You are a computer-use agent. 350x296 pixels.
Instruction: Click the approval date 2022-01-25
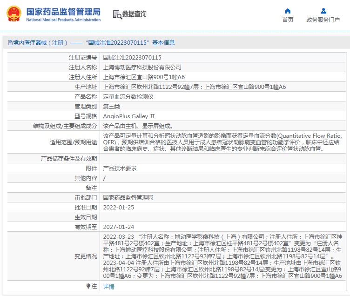point(118,207)
